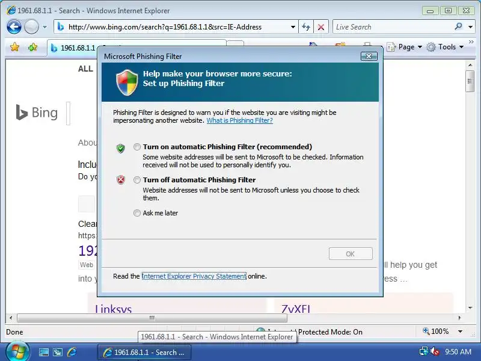This screenshot has height=361, width=481.
Task: Click the vertical scrollbar thumb
Action: (470, 81)
